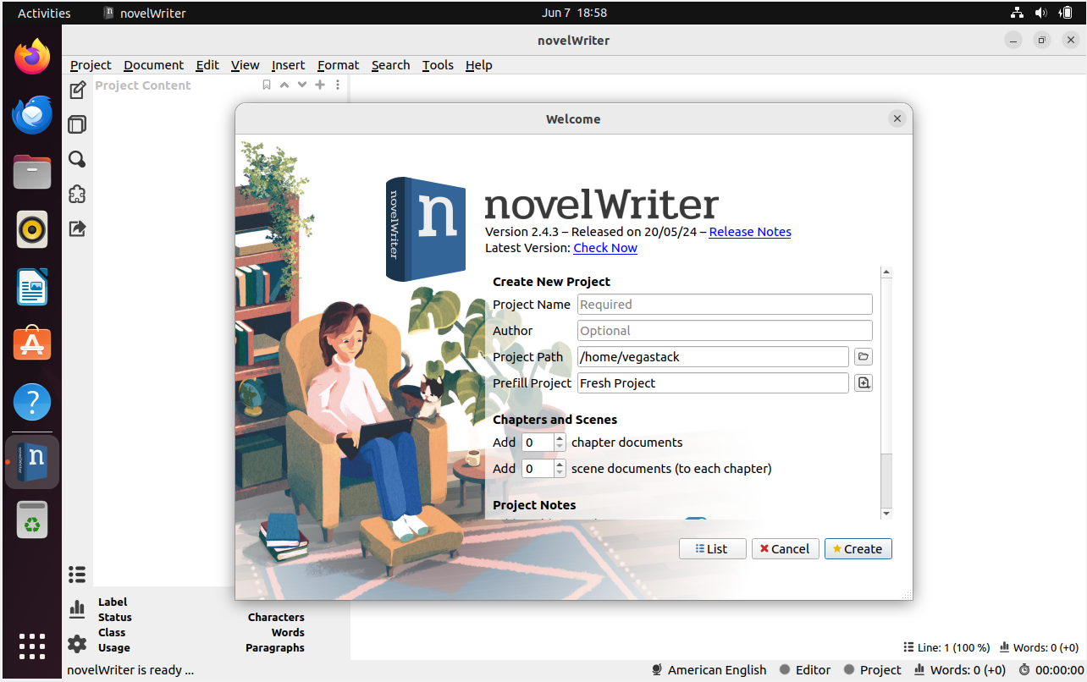Screen dimensions: 1087x682
Task: Click the Prefill Project selector icon
Action: click(863, 382)
